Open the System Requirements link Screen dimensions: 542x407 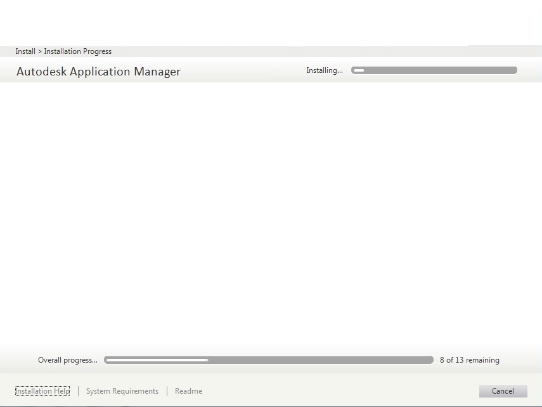tap(122, 391)
